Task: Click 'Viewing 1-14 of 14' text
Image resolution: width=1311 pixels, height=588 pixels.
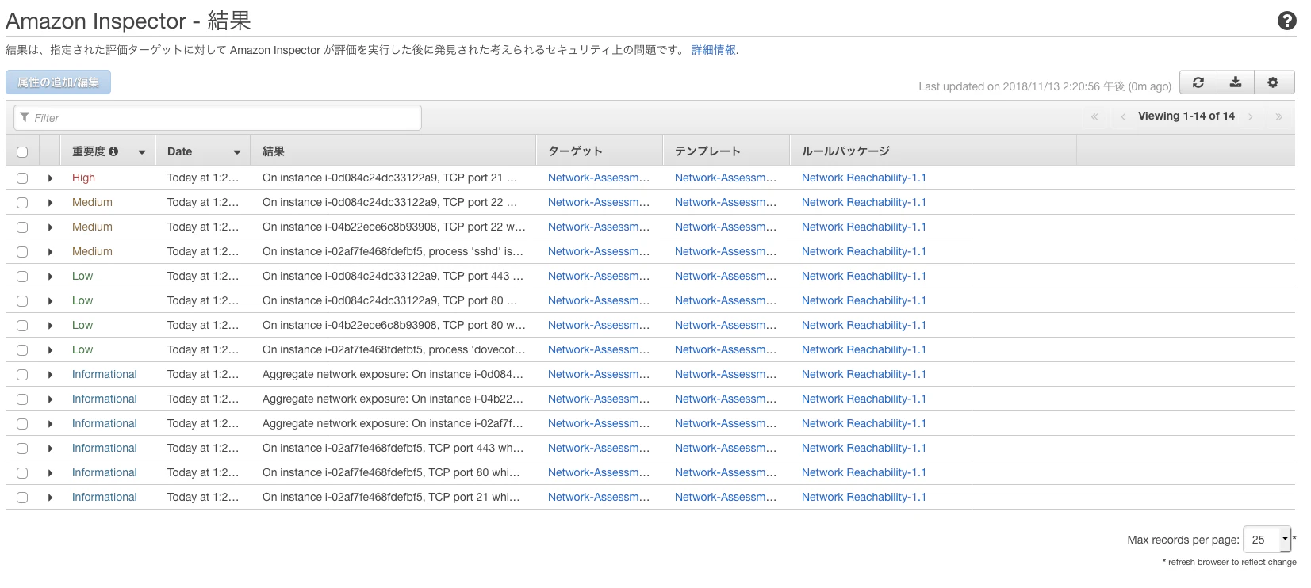Action: coord(1186,116)
